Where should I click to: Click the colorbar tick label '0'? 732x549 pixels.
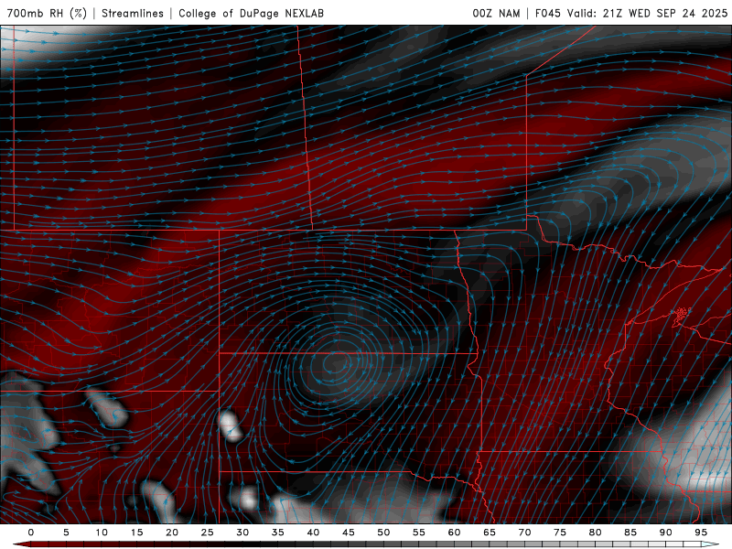point(31,533)
